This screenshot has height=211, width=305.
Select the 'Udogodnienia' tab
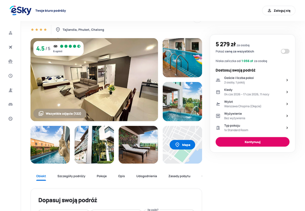(x=146, y=176)
